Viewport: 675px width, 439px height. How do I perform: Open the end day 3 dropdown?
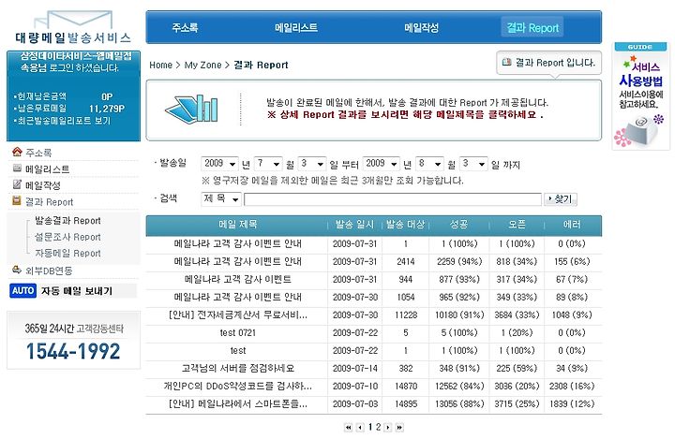(x=473, y=164)
